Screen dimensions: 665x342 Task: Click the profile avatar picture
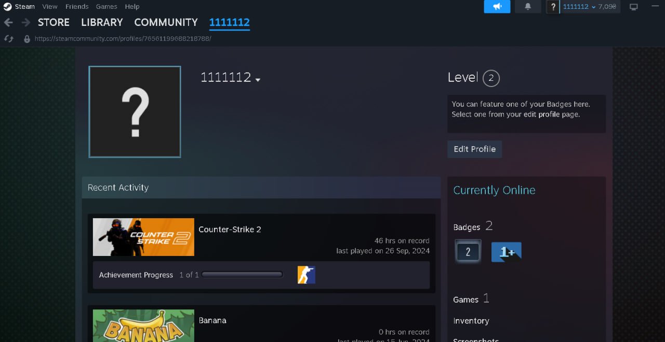[x=135, y=111]
